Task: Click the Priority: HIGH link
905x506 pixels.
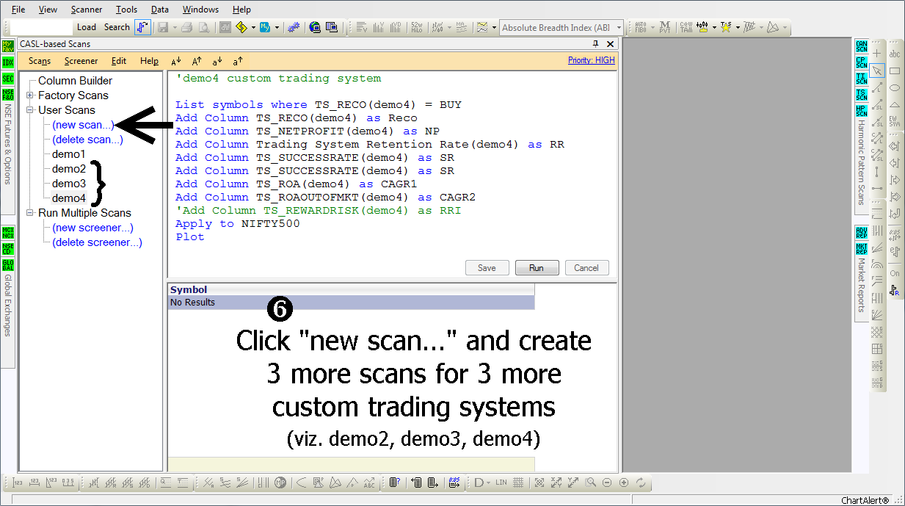Action: pyautogui.click(x=592, y=60)
